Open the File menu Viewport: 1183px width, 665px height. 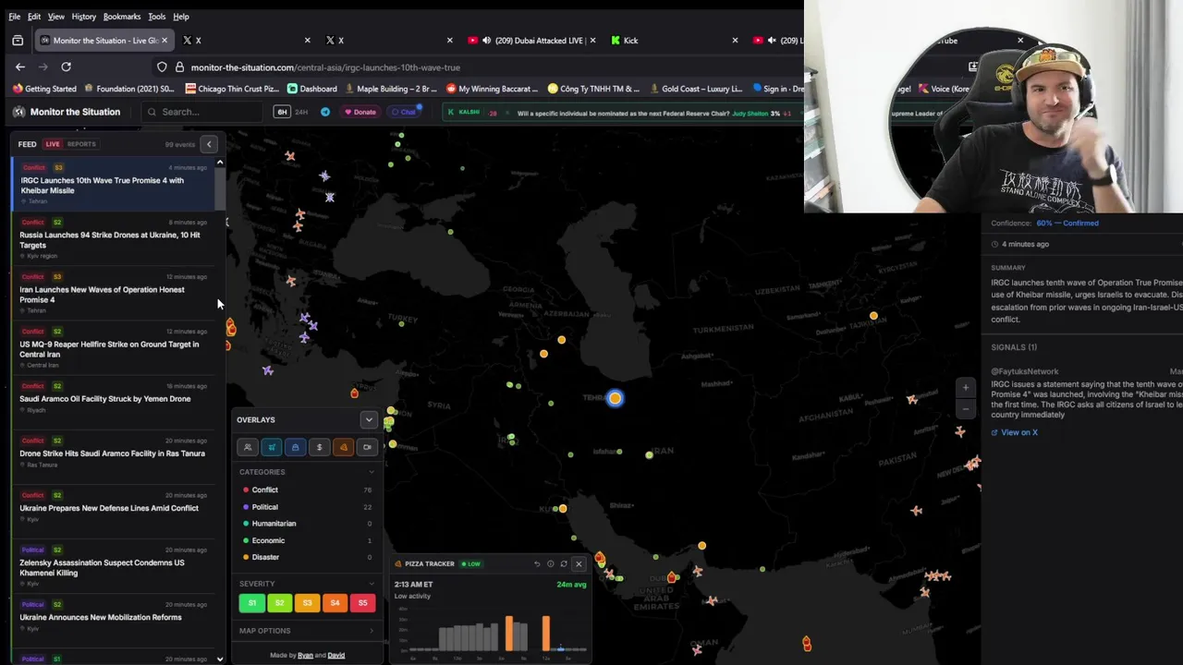click(15, 17)
